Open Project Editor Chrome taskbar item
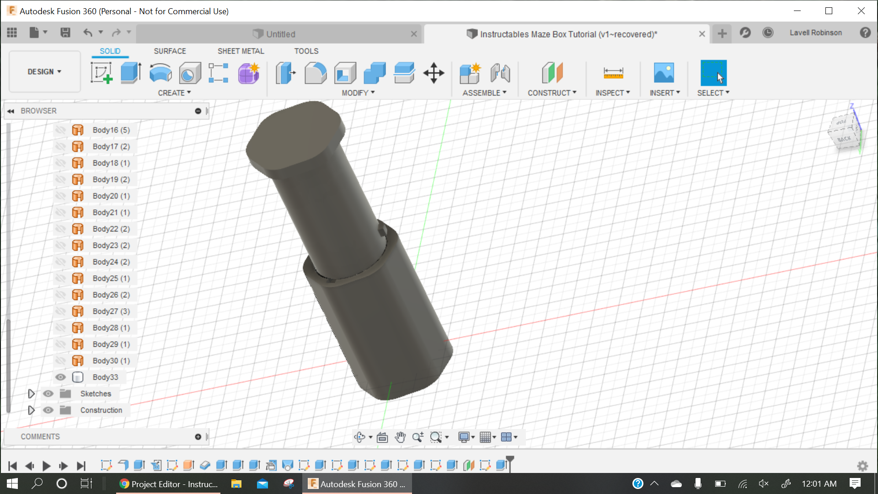This screenshot has height=494, width=878. point(168,484)
